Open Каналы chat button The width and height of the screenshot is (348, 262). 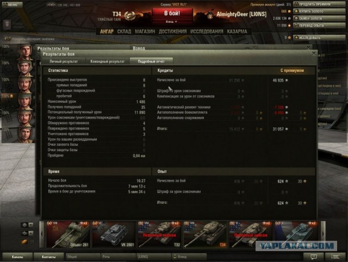click(17, 257)
